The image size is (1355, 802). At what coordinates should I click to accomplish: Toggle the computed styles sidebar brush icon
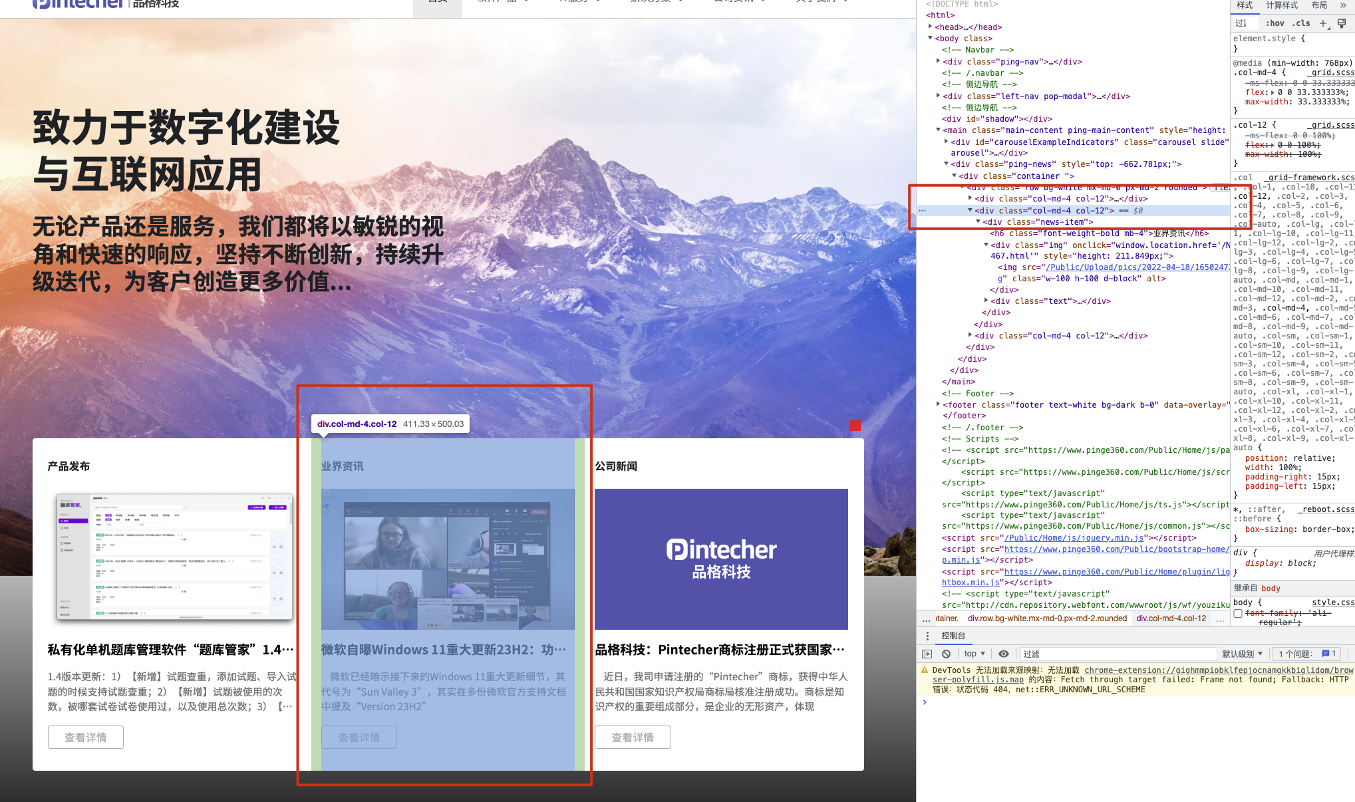pos(1342,23)
